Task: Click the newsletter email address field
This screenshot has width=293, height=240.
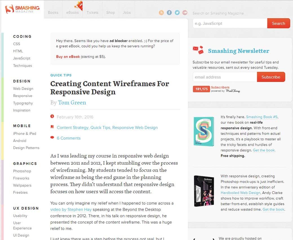Action: coord(225,77)
